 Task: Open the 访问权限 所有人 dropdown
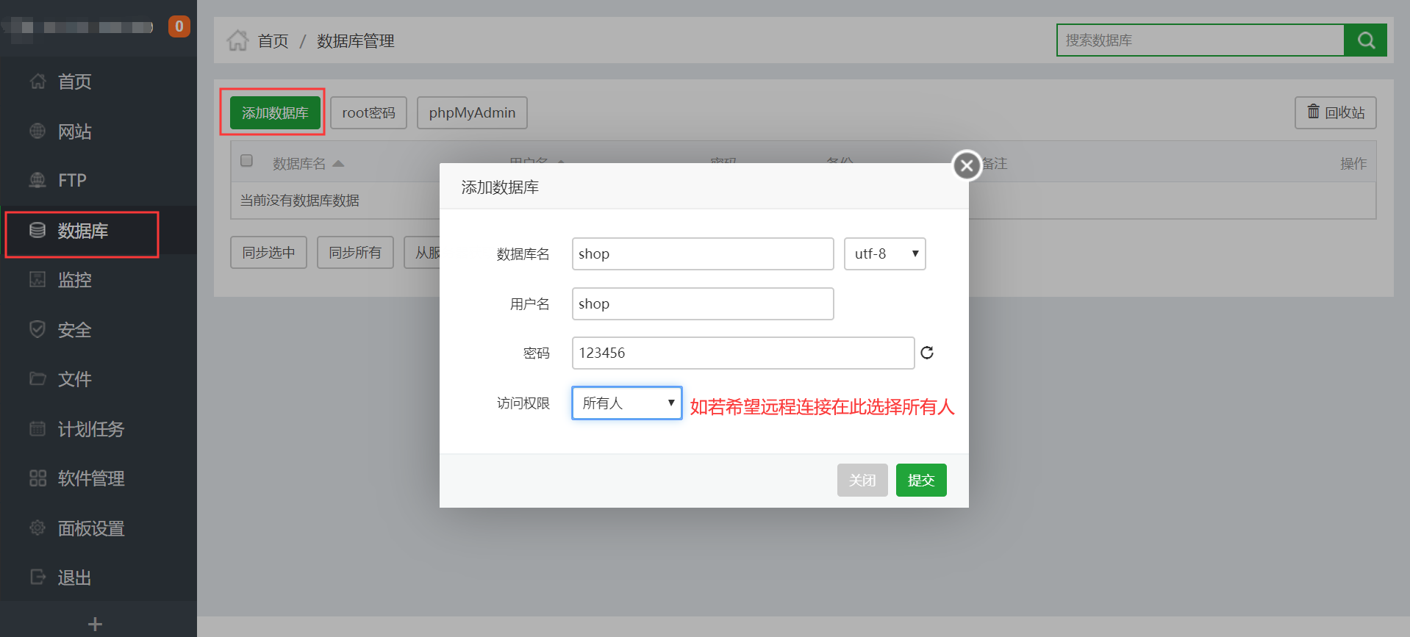[627, 403]
